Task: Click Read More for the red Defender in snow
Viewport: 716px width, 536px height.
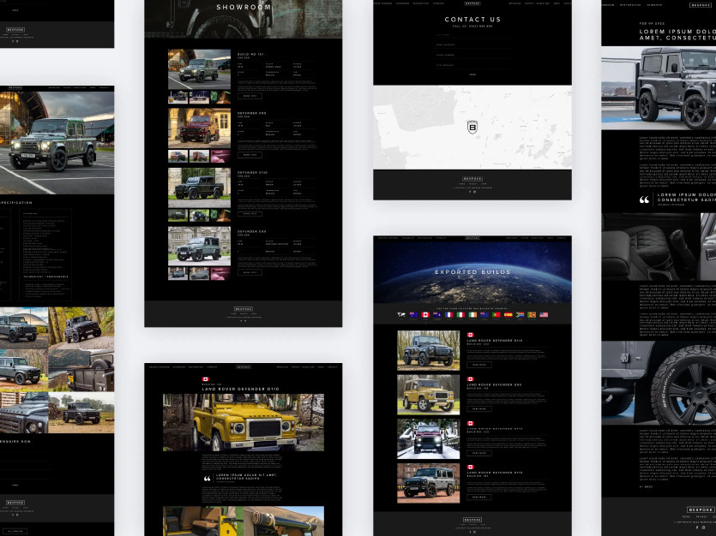Action: point(479,453)
